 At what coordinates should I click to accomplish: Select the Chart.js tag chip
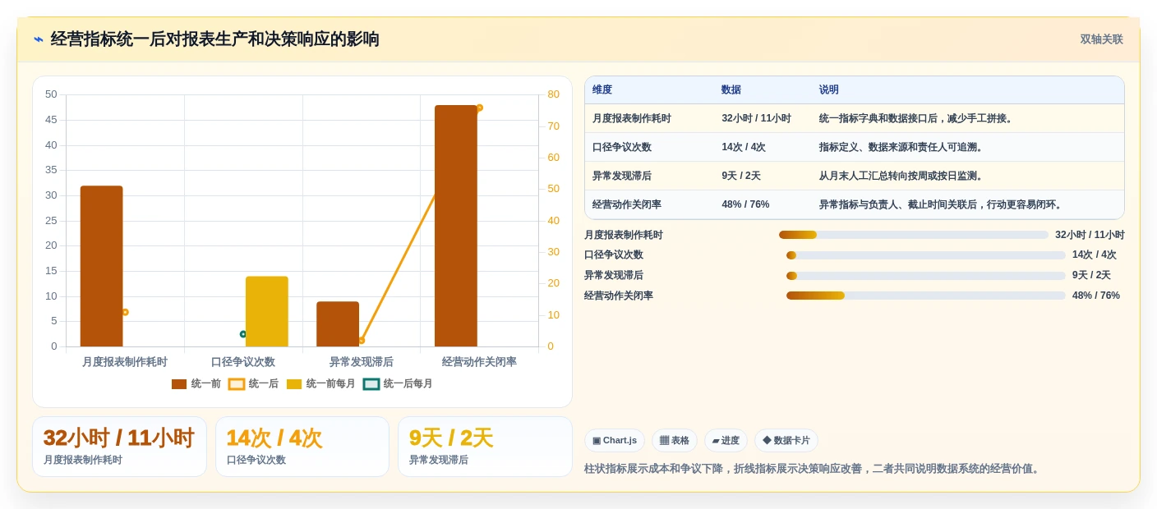click(x=615, y=440)
